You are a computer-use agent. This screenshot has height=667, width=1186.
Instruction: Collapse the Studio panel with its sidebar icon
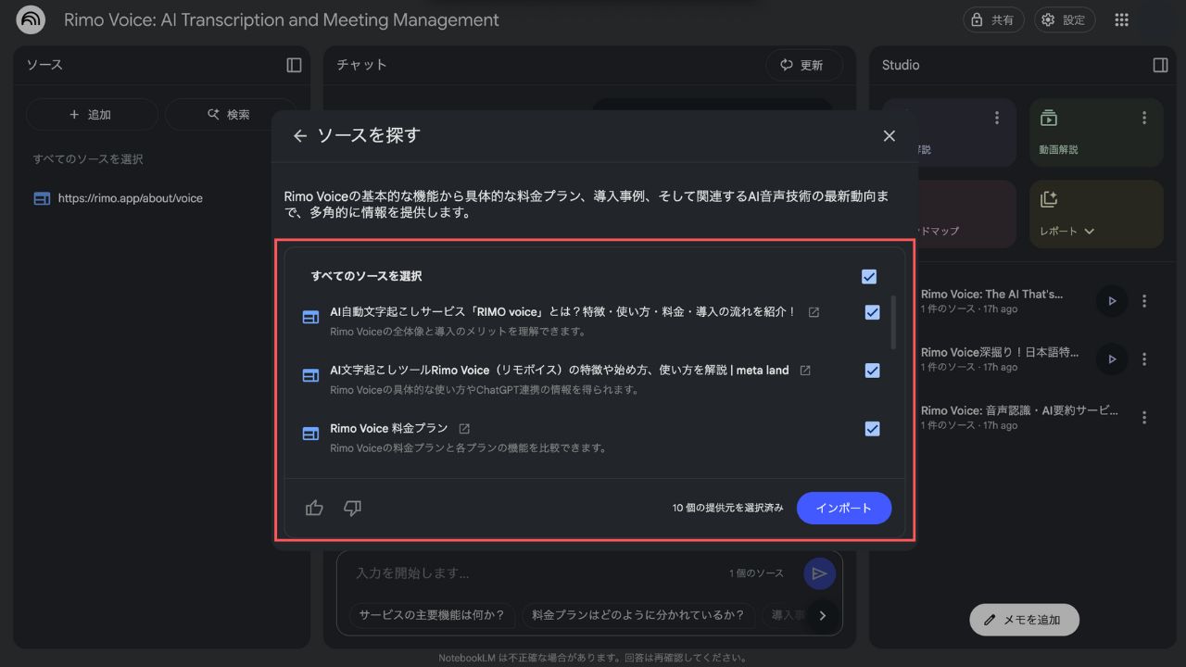tap(1160, 65)
